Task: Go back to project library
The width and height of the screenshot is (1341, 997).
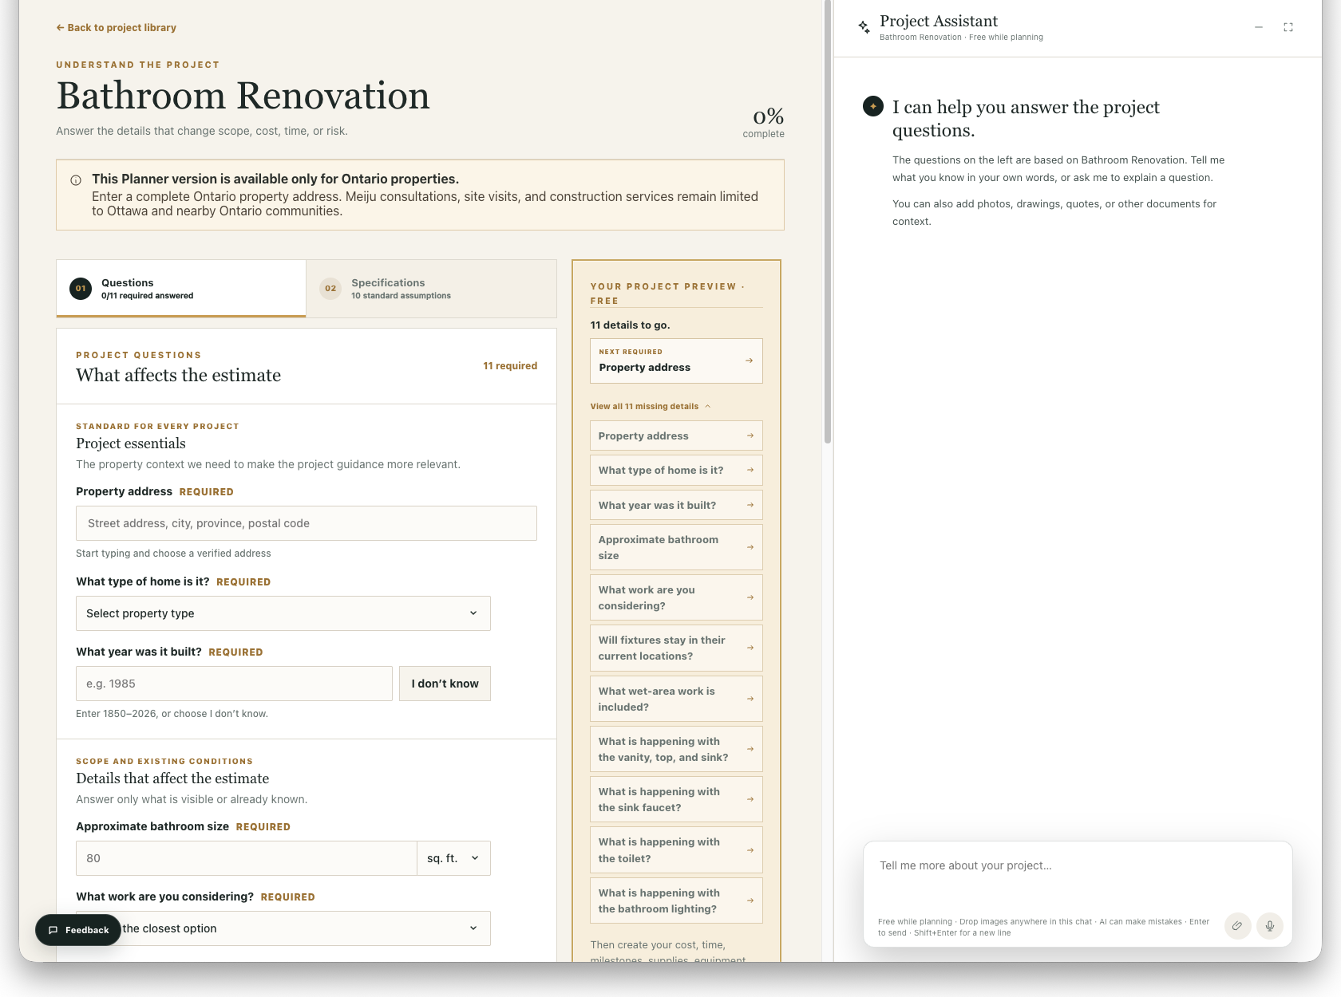Action: tap(116, 27)
